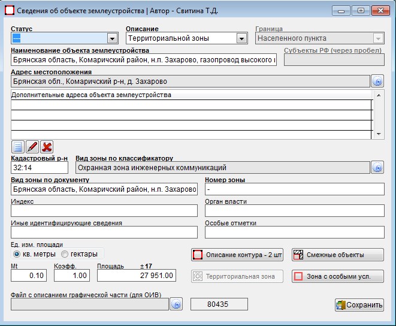Click the Территориальной зоны combo text
The image size is (396, 326).
[168, 38]
